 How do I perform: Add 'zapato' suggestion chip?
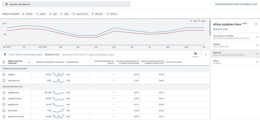[x=41, y=14]
